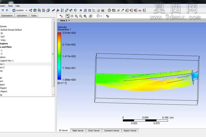Insert a Vector plot from the toolbar

(31, 10)
